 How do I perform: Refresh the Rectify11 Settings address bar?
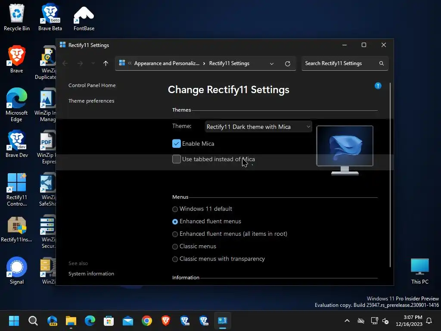287,64
